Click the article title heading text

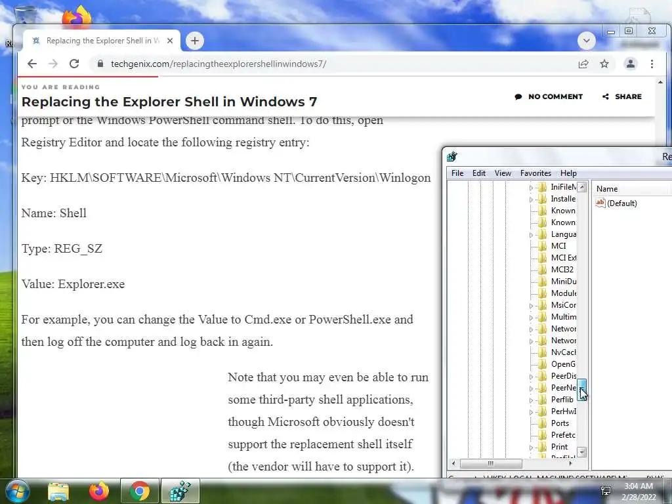click(x=169, y=102)
